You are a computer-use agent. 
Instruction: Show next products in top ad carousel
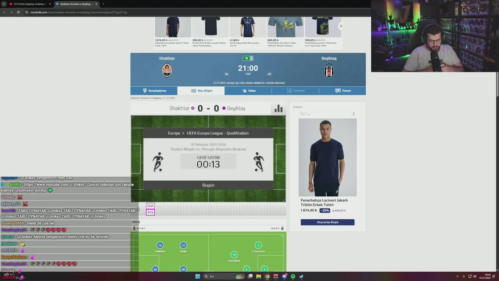(341, 26)
